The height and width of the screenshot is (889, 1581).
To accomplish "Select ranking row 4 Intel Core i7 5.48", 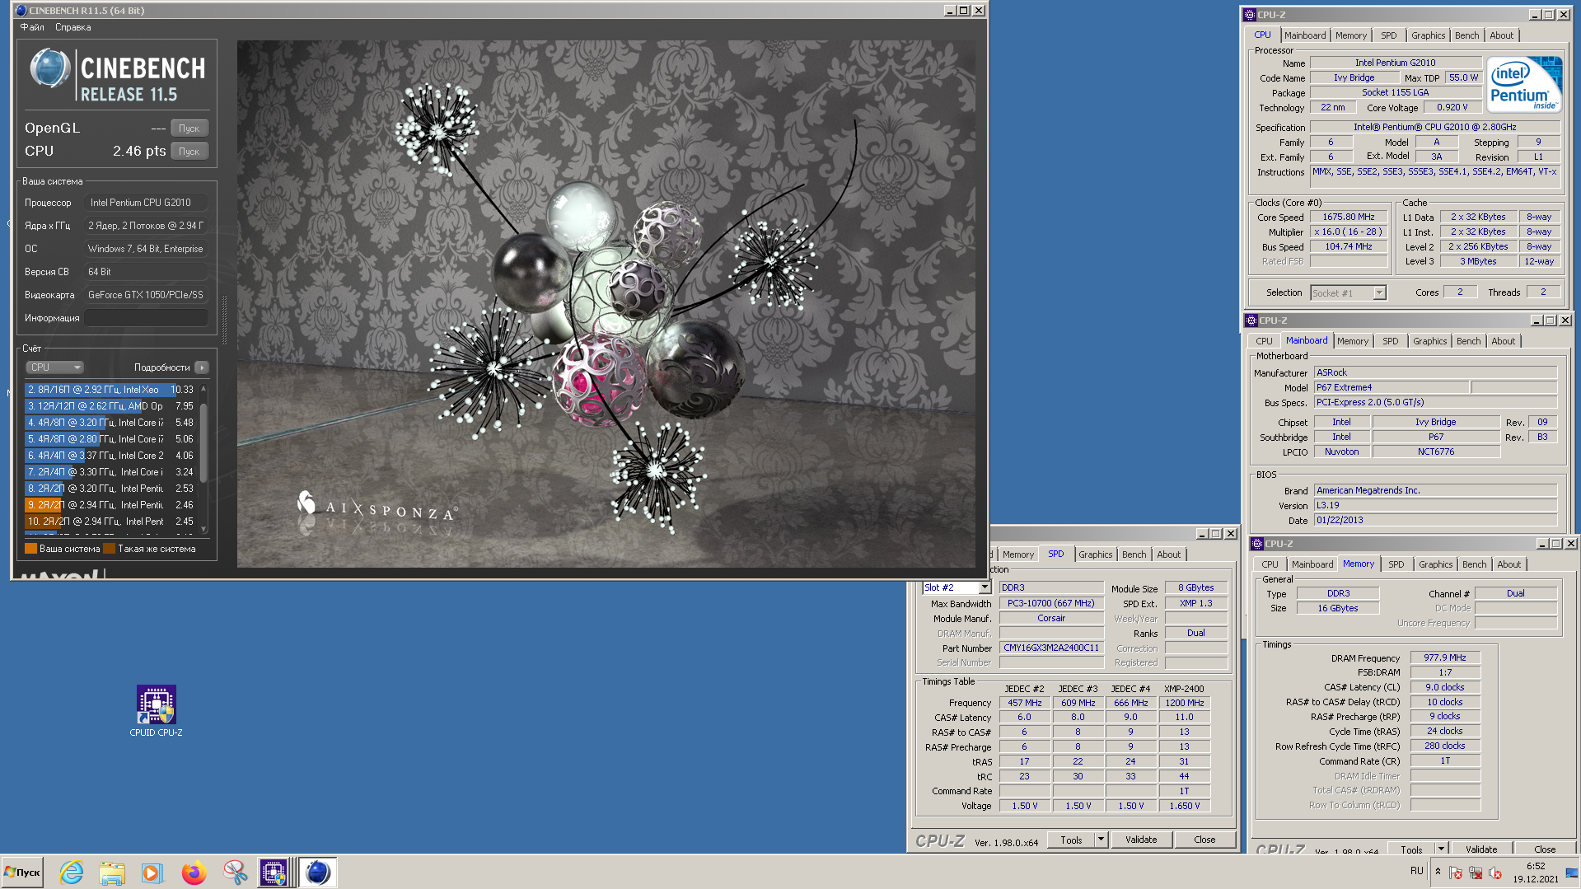I will coord(110,423).
